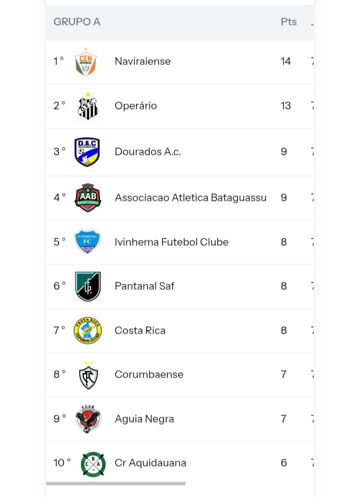Click the 14 points value for Naviraiense
This screenshot has width=360, height=497.
coord(285,61)
